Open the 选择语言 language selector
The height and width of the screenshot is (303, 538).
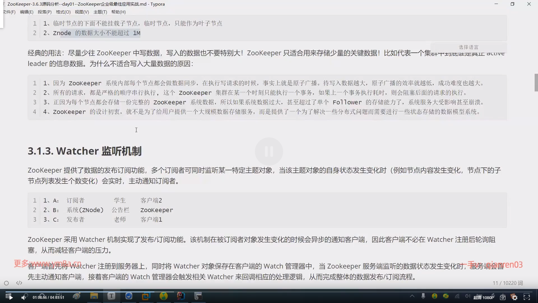tap(469, 47)
